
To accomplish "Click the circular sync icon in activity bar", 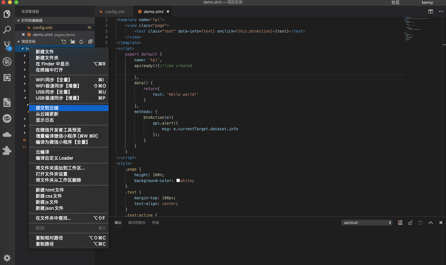I will [7, 118].
